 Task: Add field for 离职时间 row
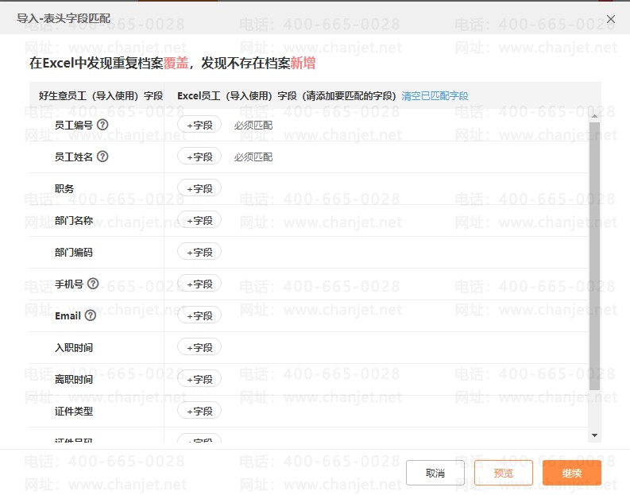(199, 379)
